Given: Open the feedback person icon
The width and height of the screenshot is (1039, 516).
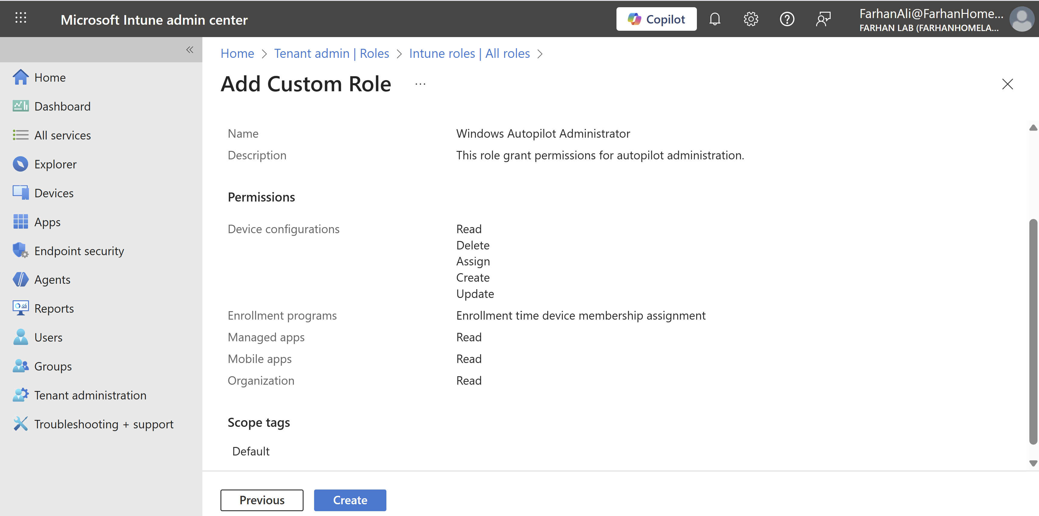Looking at the screenshot, I should (823, 19).
